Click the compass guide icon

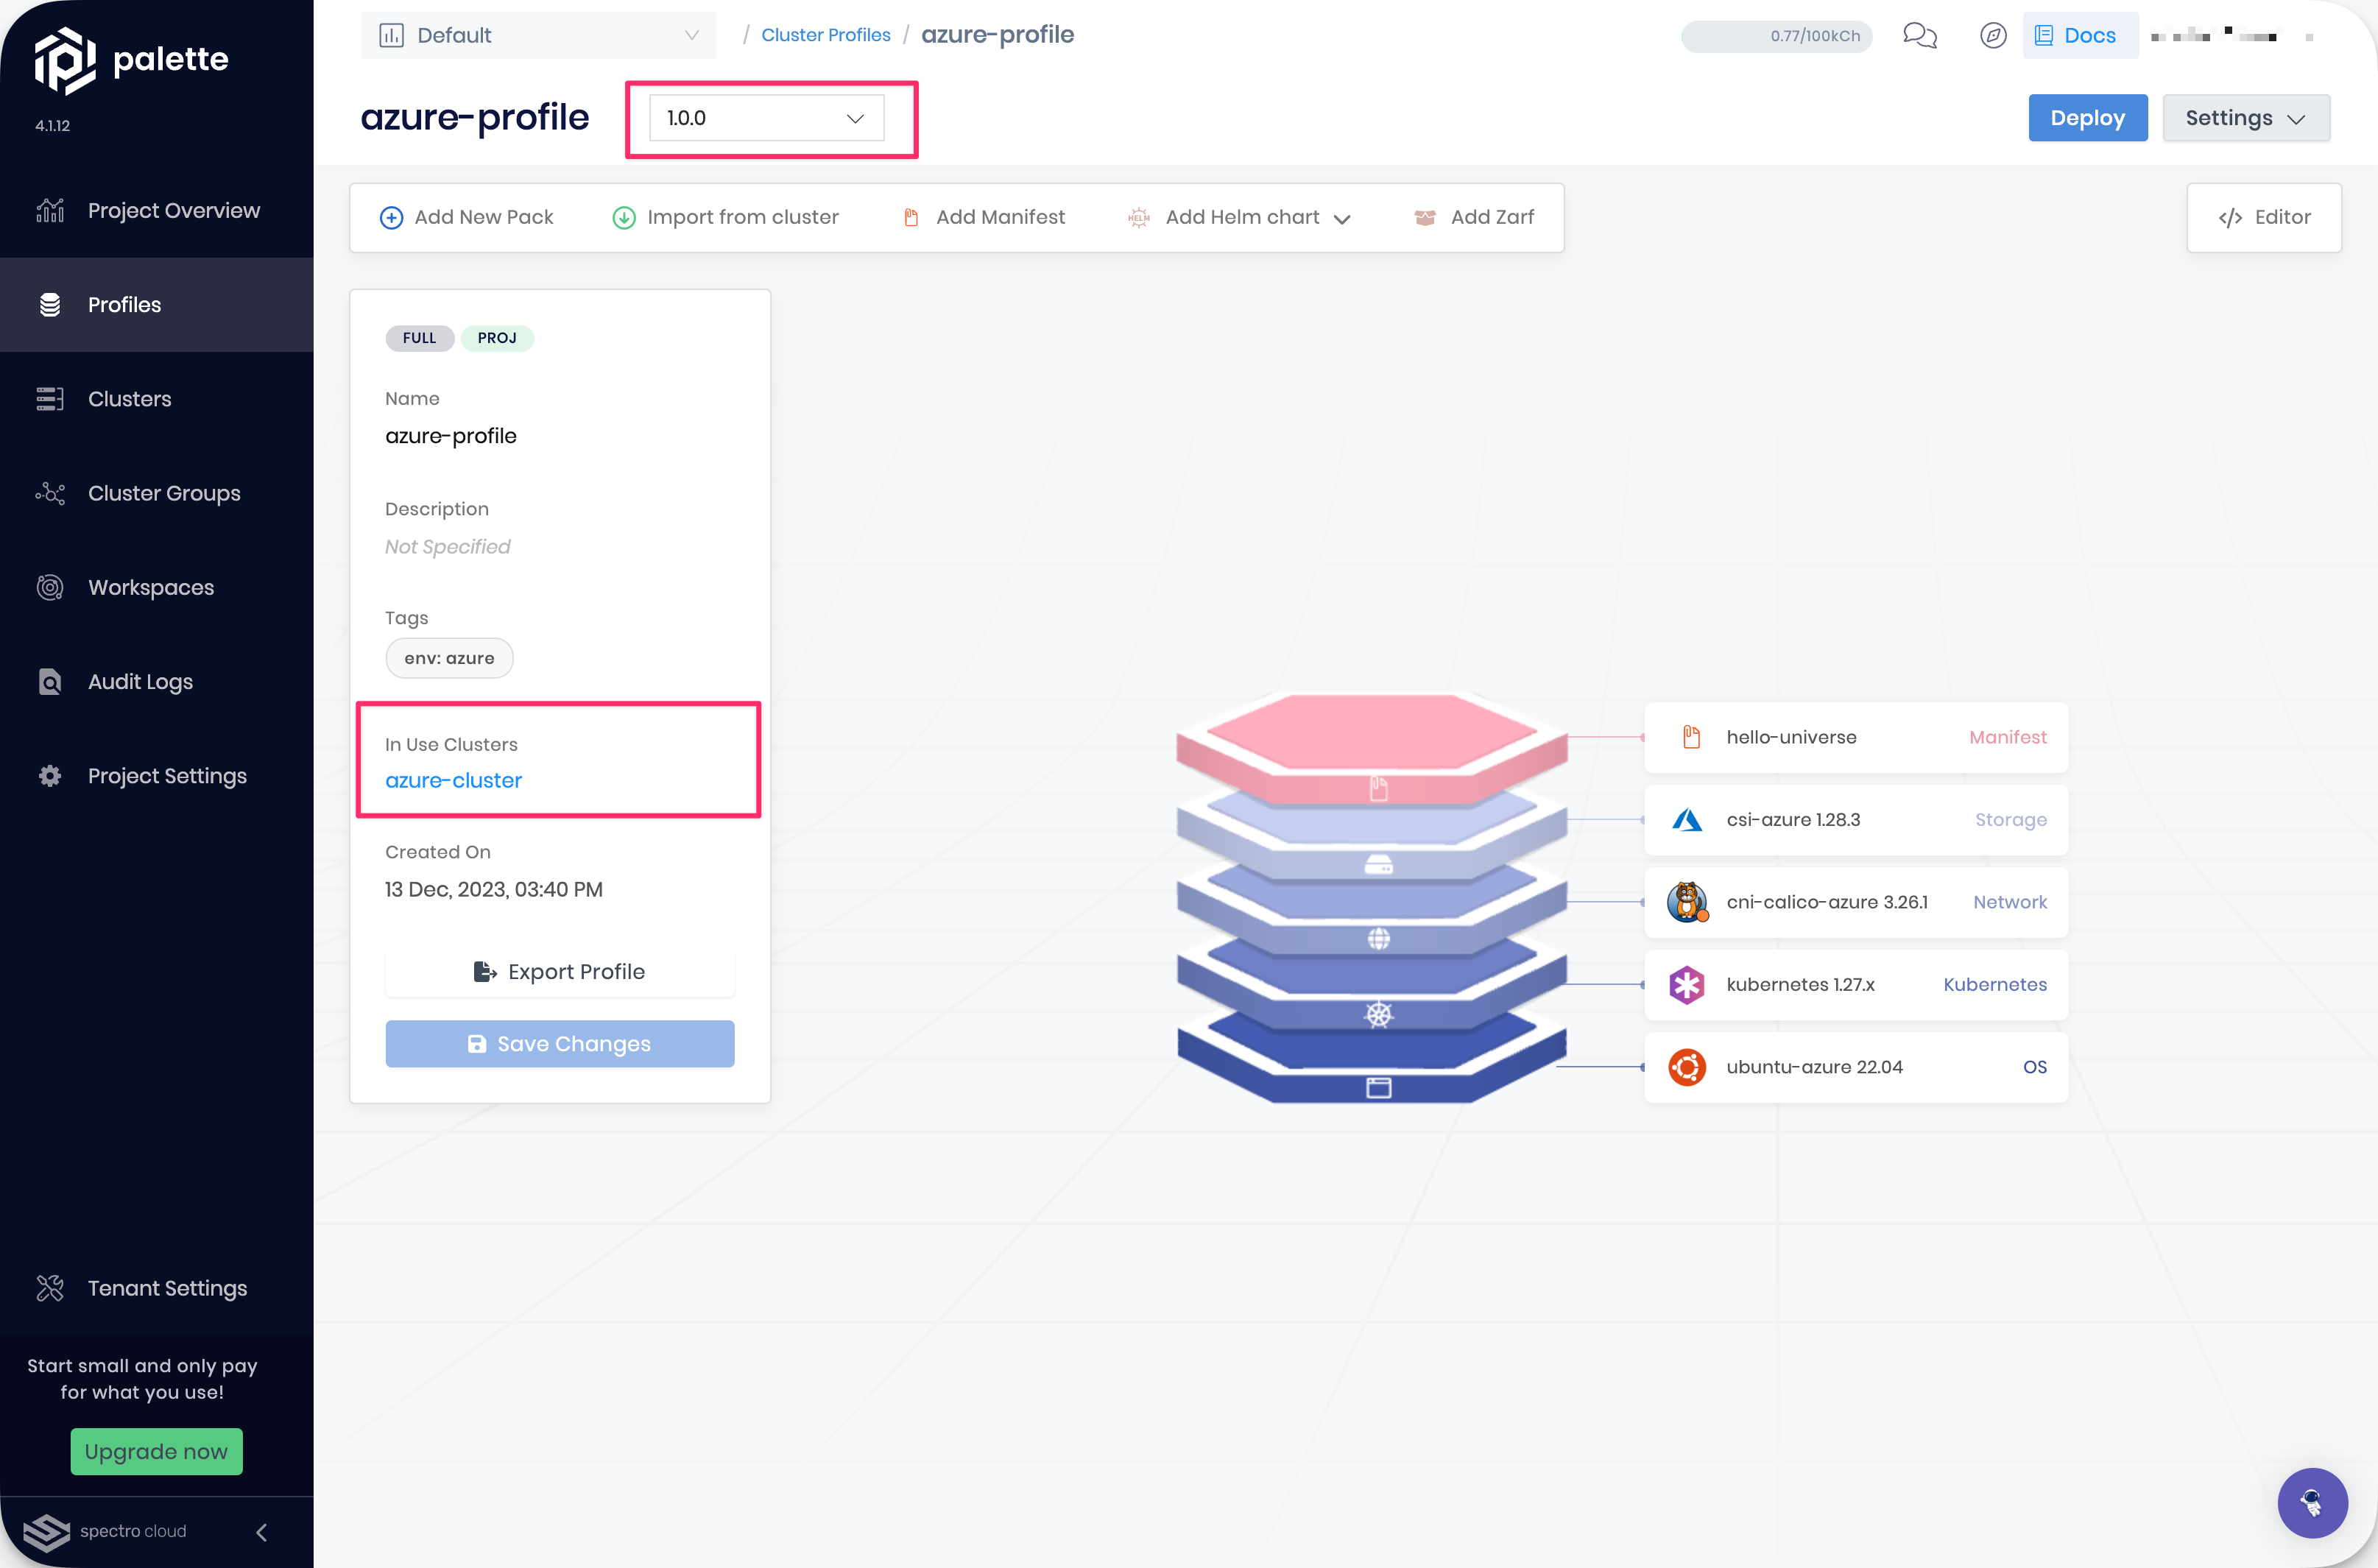(1992, 36)
